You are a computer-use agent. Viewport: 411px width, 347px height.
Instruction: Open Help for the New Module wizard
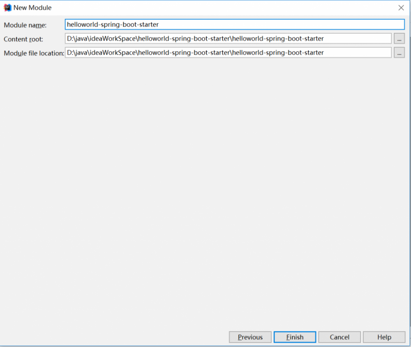384,337
